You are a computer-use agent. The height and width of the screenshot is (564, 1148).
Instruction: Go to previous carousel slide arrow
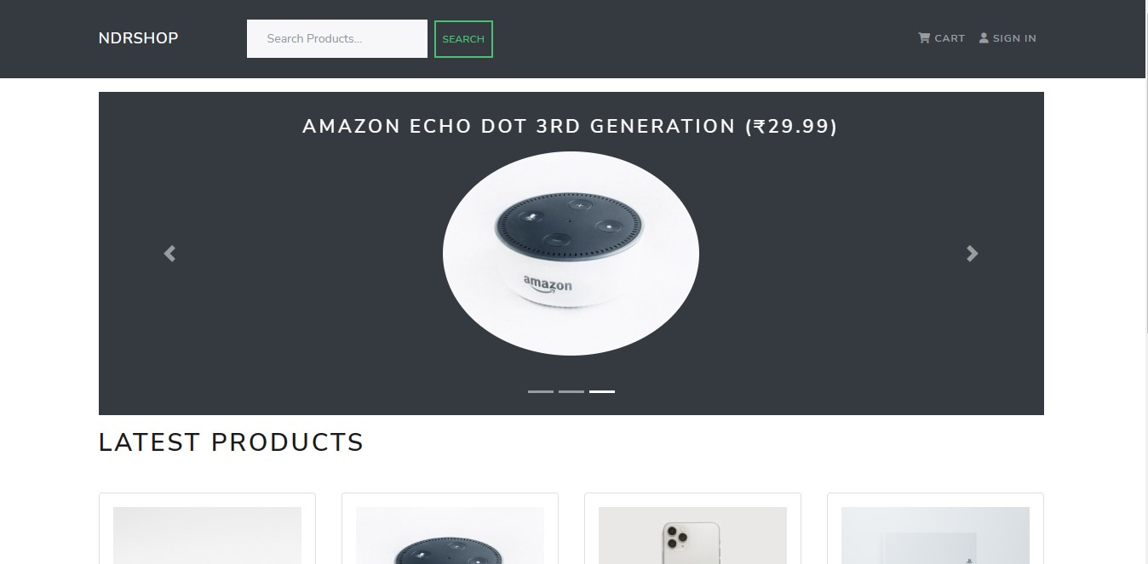(x=169, y=254)
